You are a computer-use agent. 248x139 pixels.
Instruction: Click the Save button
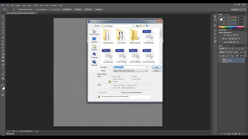click(x=157, y=67)
